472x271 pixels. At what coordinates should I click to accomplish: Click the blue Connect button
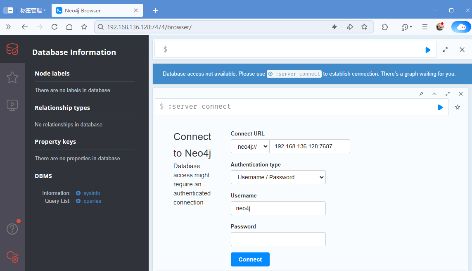tap(250, 259)
